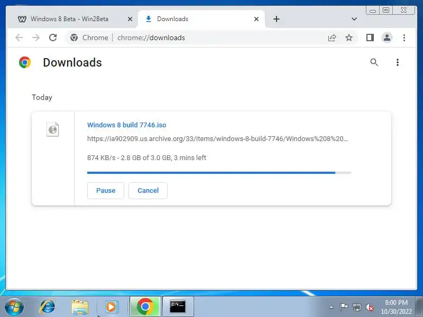Click the Show desktop button
Viewport: 423px width, 317px height.
coord(419,307)
